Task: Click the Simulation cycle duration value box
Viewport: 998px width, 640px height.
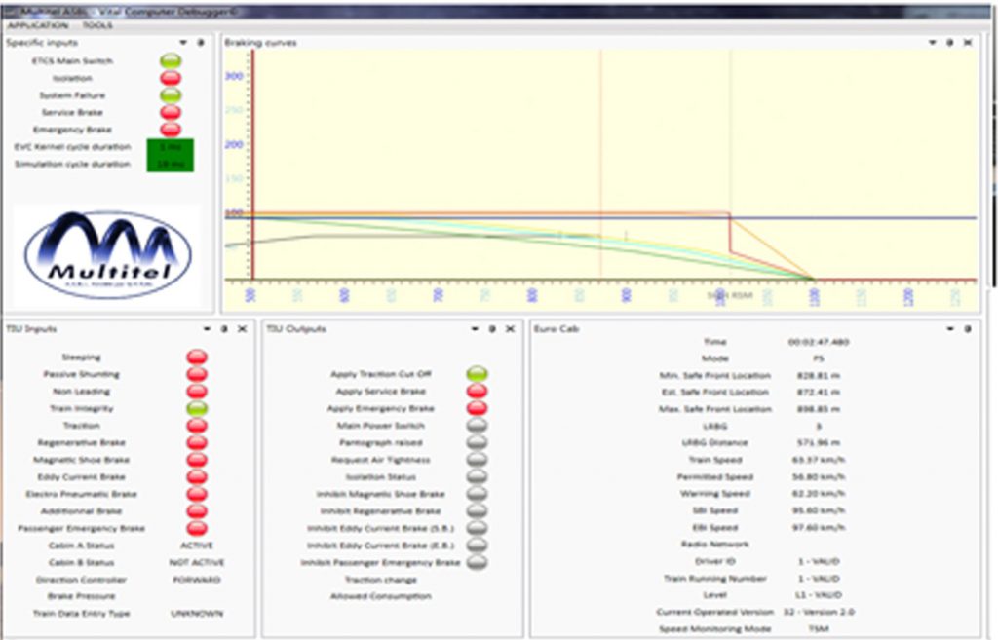Action: pos(170,164)
